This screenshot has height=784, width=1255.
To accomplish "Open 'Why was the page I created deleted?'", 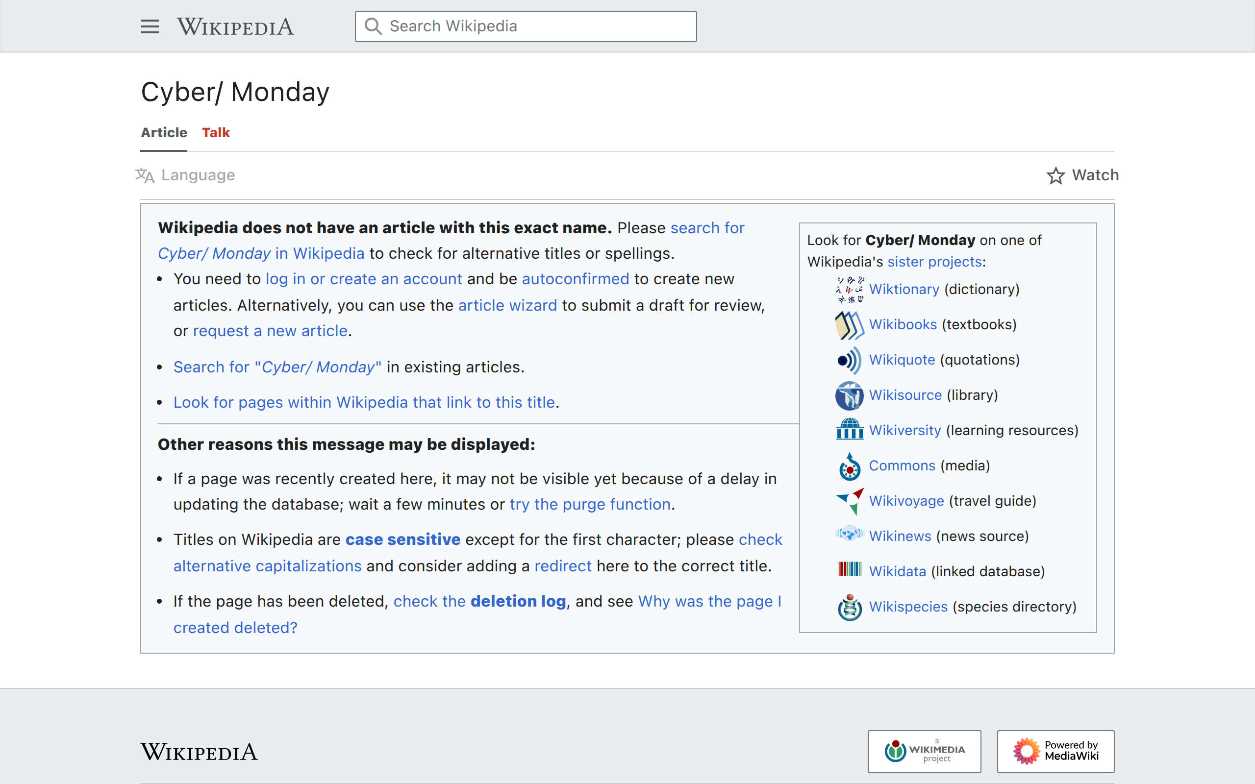I will point(477,614).
